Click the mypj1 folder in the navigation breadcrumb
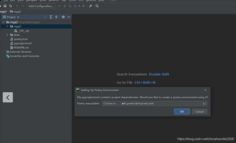This screenshot has width=236, height=143. [x=16, y=12]
